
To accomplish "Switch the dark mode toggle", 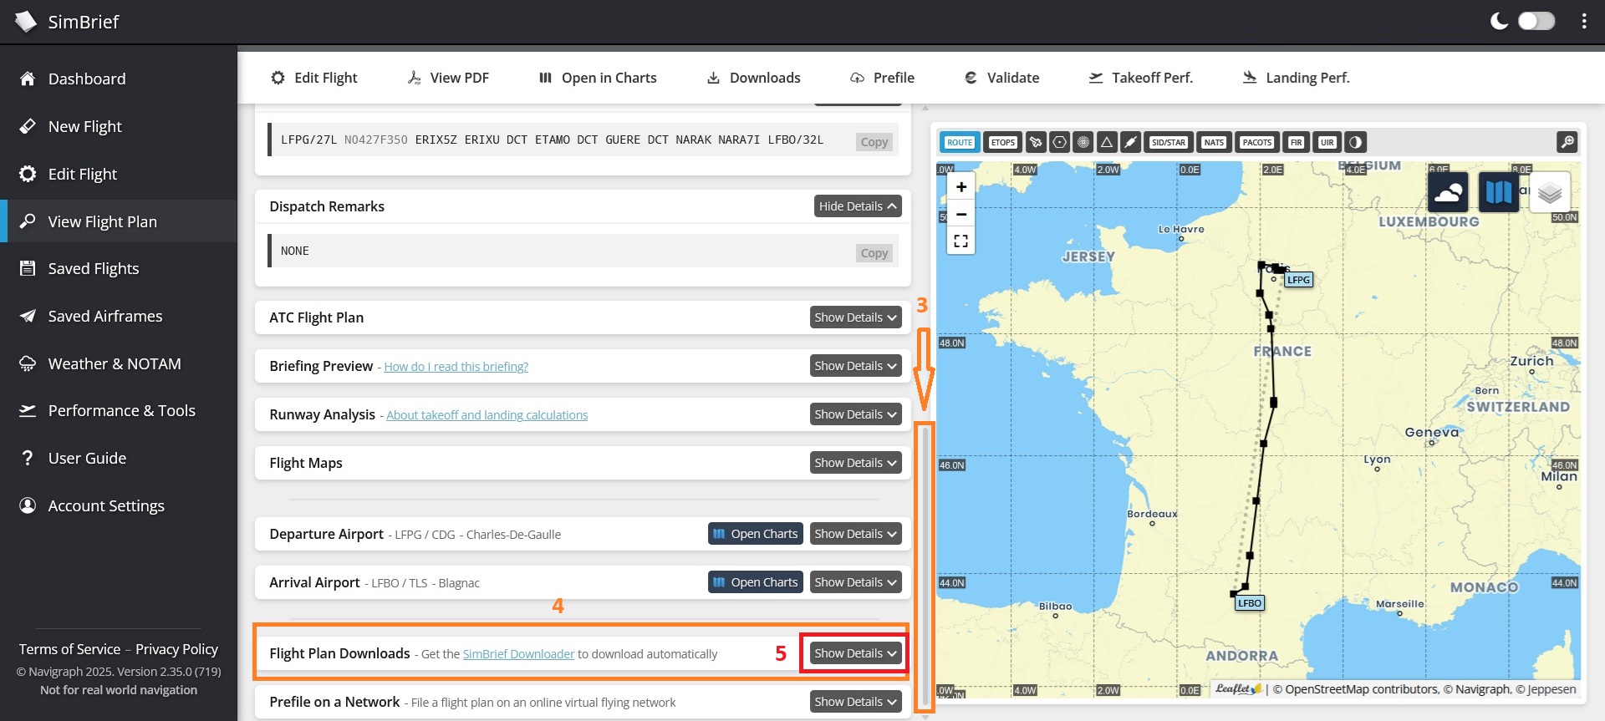I will pyautogui.click(x=1536, y=21).
